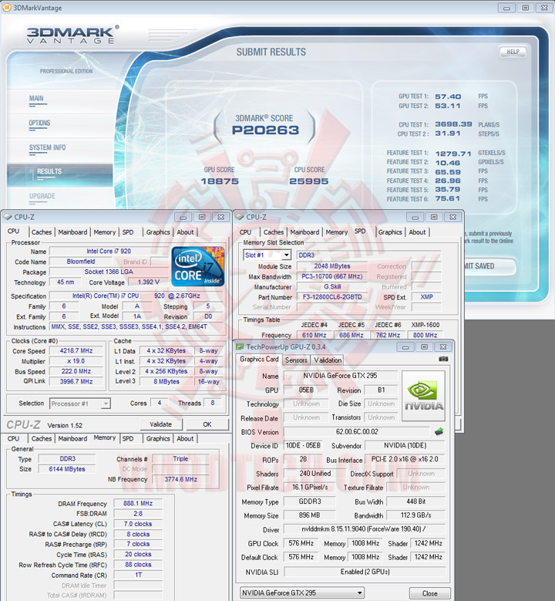Open the Processor #1 selection dropdown
555x601 pixels.
106,403
